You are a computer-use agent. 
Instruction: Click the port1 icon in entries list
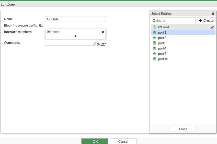[x=154, y=32]
